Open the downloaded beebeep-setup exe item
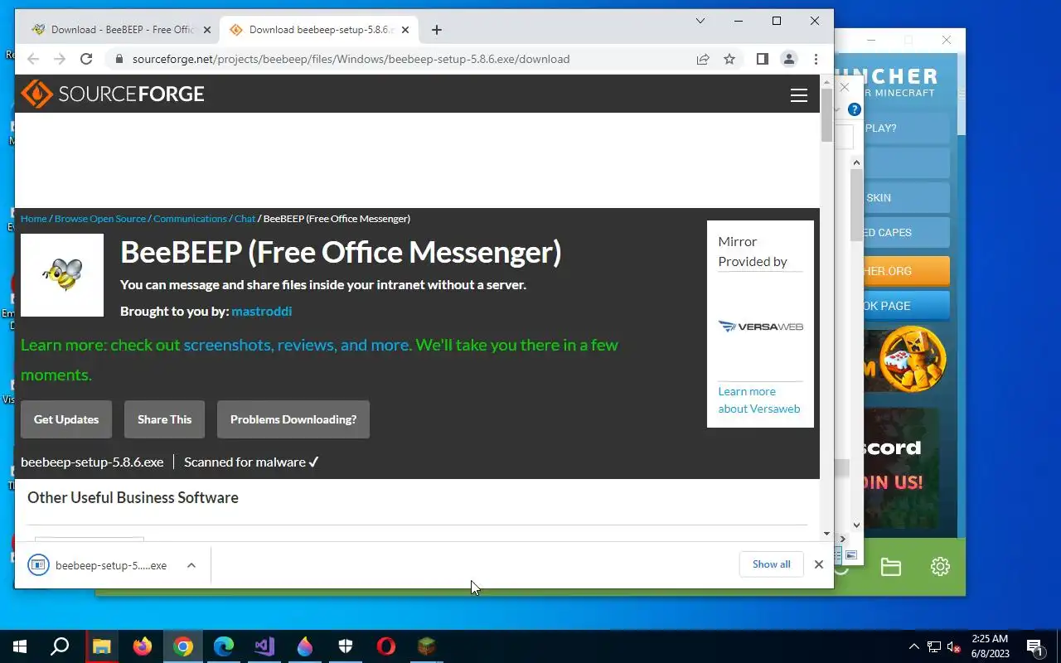 tap(98, 565)
